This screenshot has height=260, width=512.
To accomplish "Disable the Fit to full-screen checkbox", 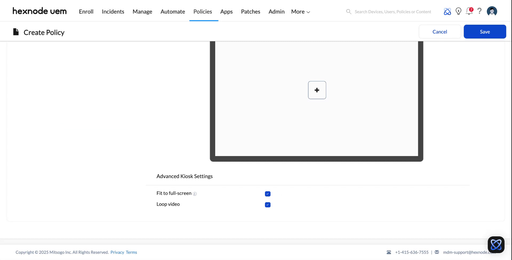I will coord(267,194).
